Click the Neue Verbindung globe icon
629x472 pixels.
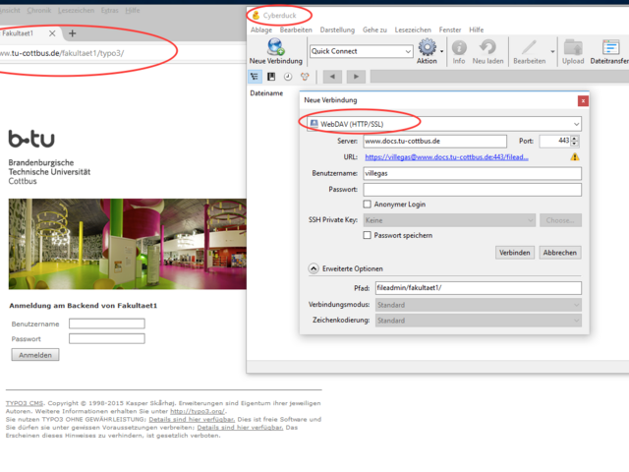pos(276,47)
